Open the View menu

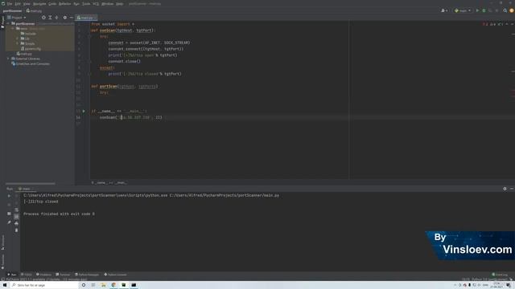tap(27, 3)
